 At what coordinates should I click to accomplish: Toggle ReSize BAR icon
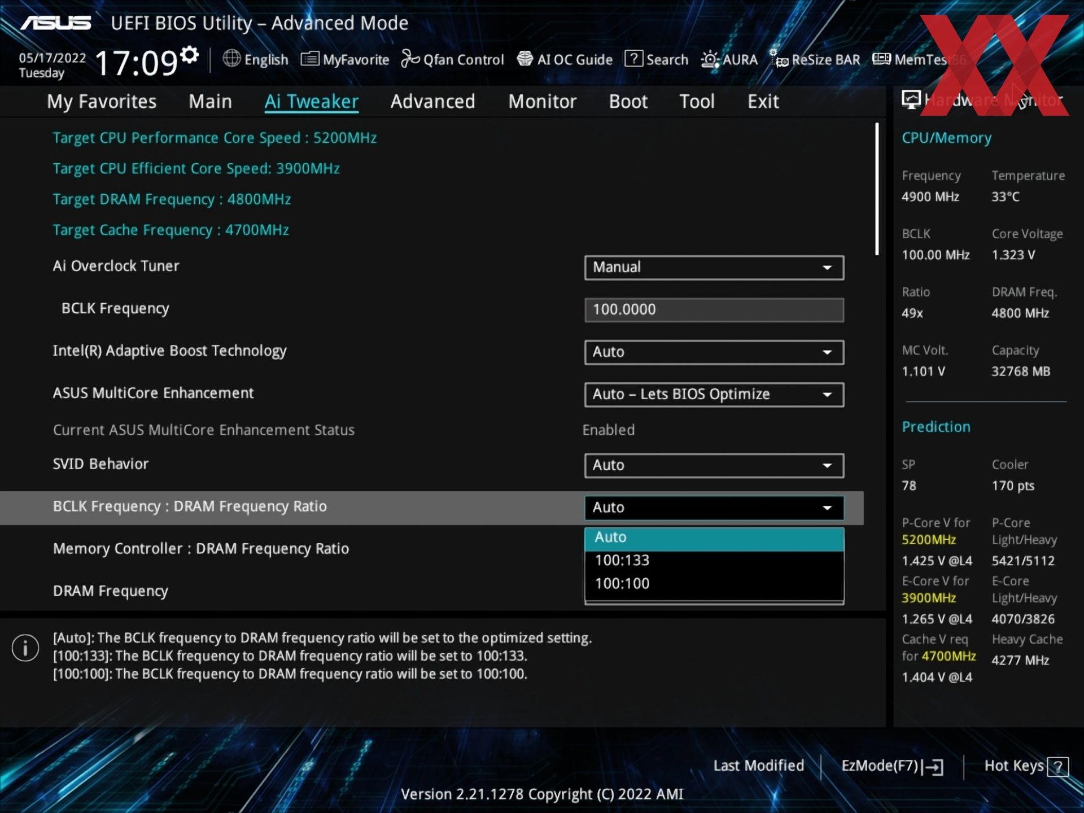click(x=779, y=59)
